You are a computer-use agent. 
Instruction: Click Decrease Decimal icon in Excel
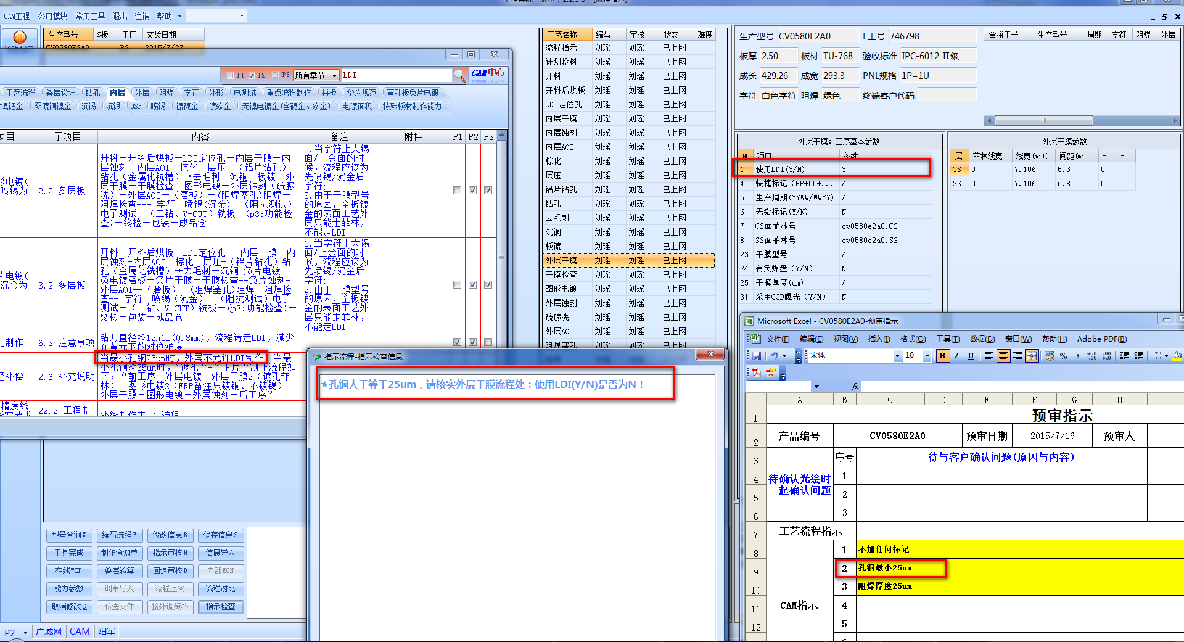click(1106, 356)
